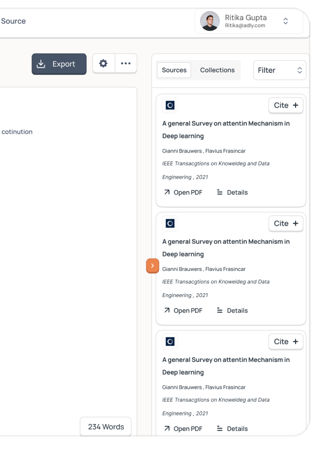Open PDF of the first source

point(183,192)
